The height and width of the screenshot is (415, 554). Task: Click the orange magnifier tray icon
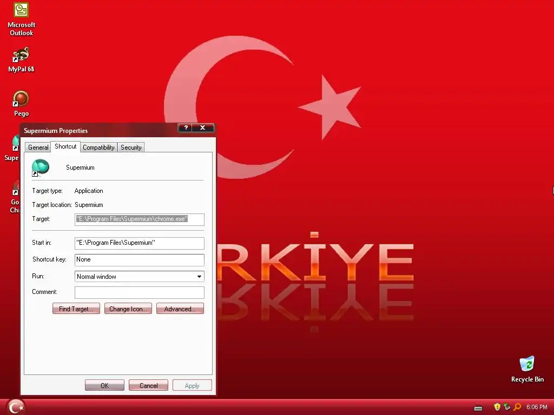517,407
